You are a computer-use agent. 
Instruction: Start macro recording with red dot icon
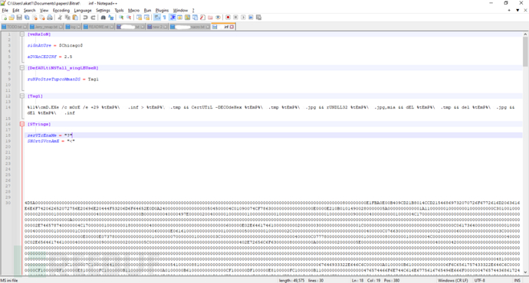click(x=228, y=18)
